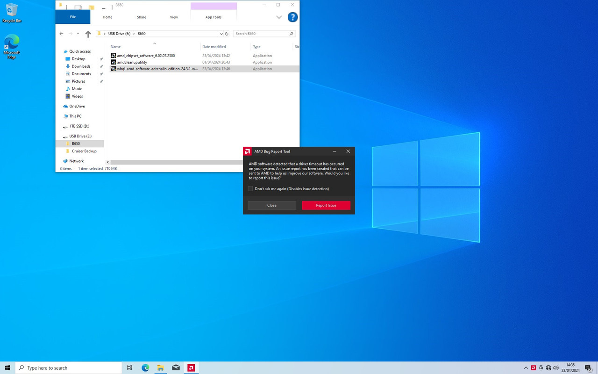Open Cruiser Backup folder in navigation pane
Image resolution: width=598 pixels, height=374 pixels.
84,151
